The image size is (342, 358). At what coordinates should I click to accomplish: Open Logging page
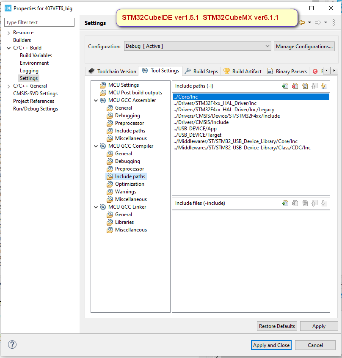point(29,71)
